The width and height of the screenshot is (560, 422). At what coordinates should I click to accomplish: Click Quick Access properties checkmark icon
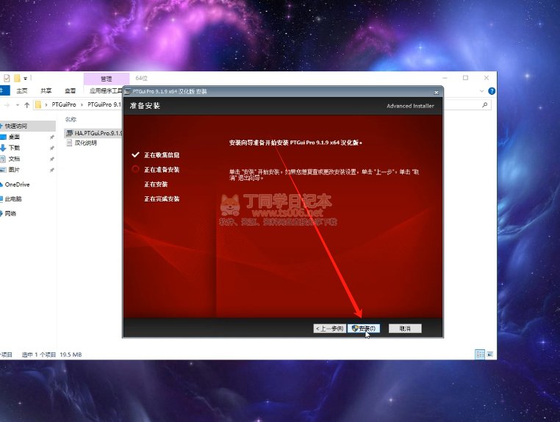pos(7,78)
